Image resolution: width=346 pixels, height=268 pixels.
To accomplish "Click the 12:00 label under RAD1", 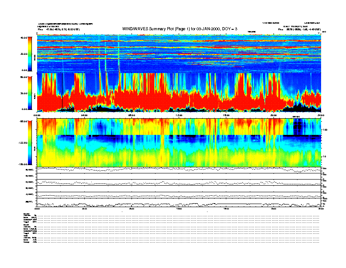I will click(x=179, y=115).
